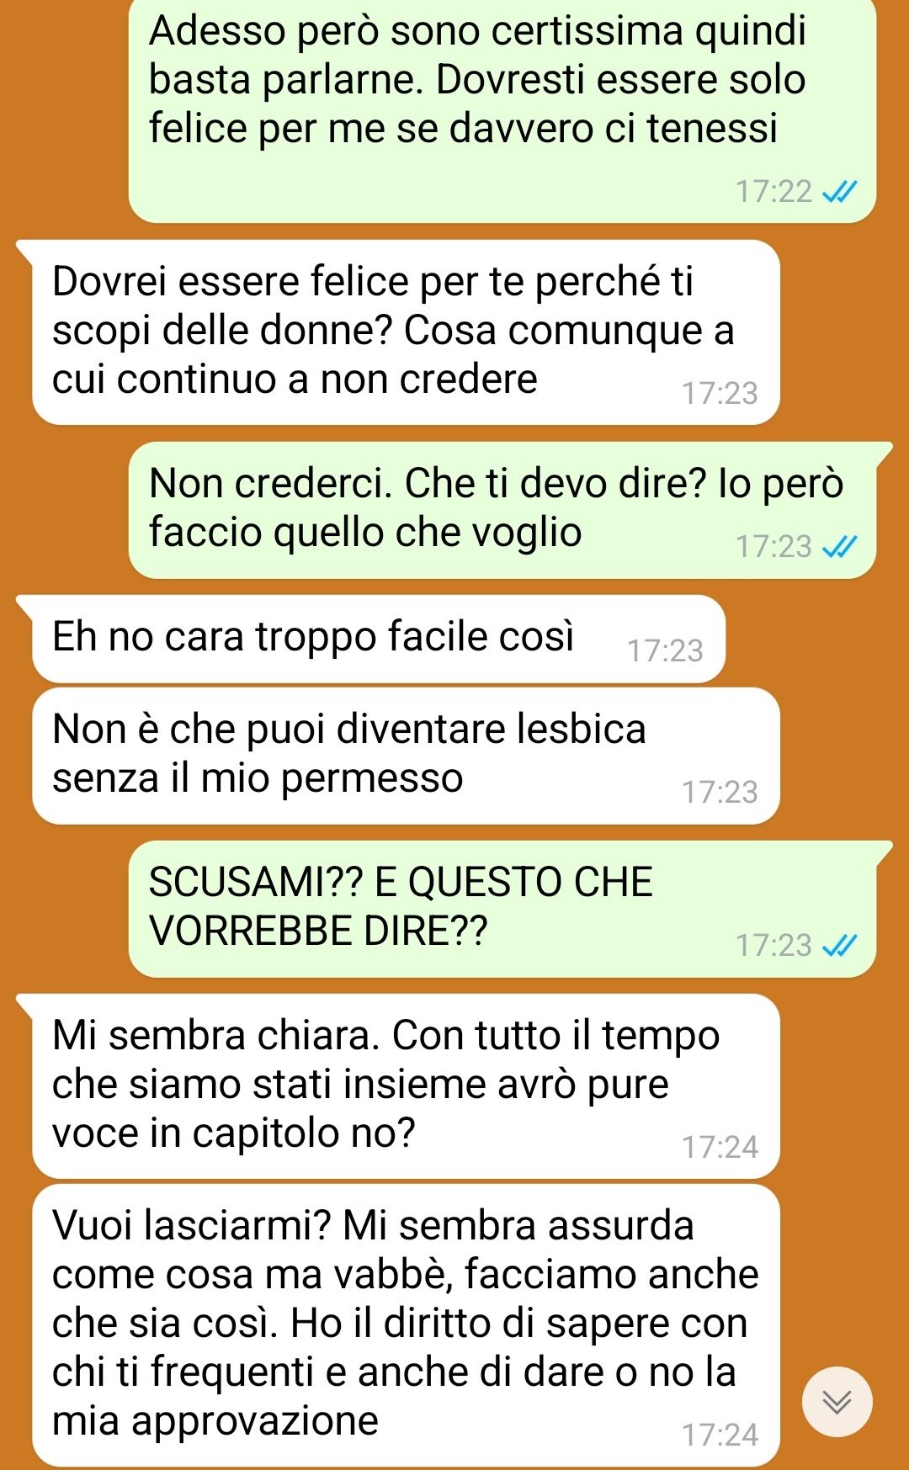
Task: Tap the 17:24 timestamp after 'voce in capitolo no?'
Action: (720, 1148)
